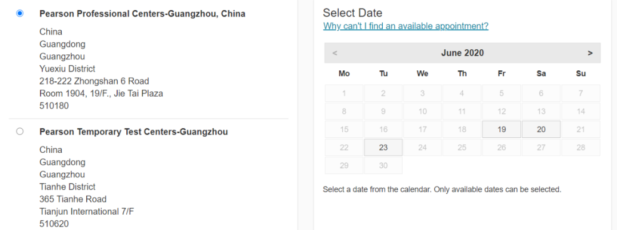The image size is (617, 230).
Task: Click disabled date June 7
Action: point(580,94)
